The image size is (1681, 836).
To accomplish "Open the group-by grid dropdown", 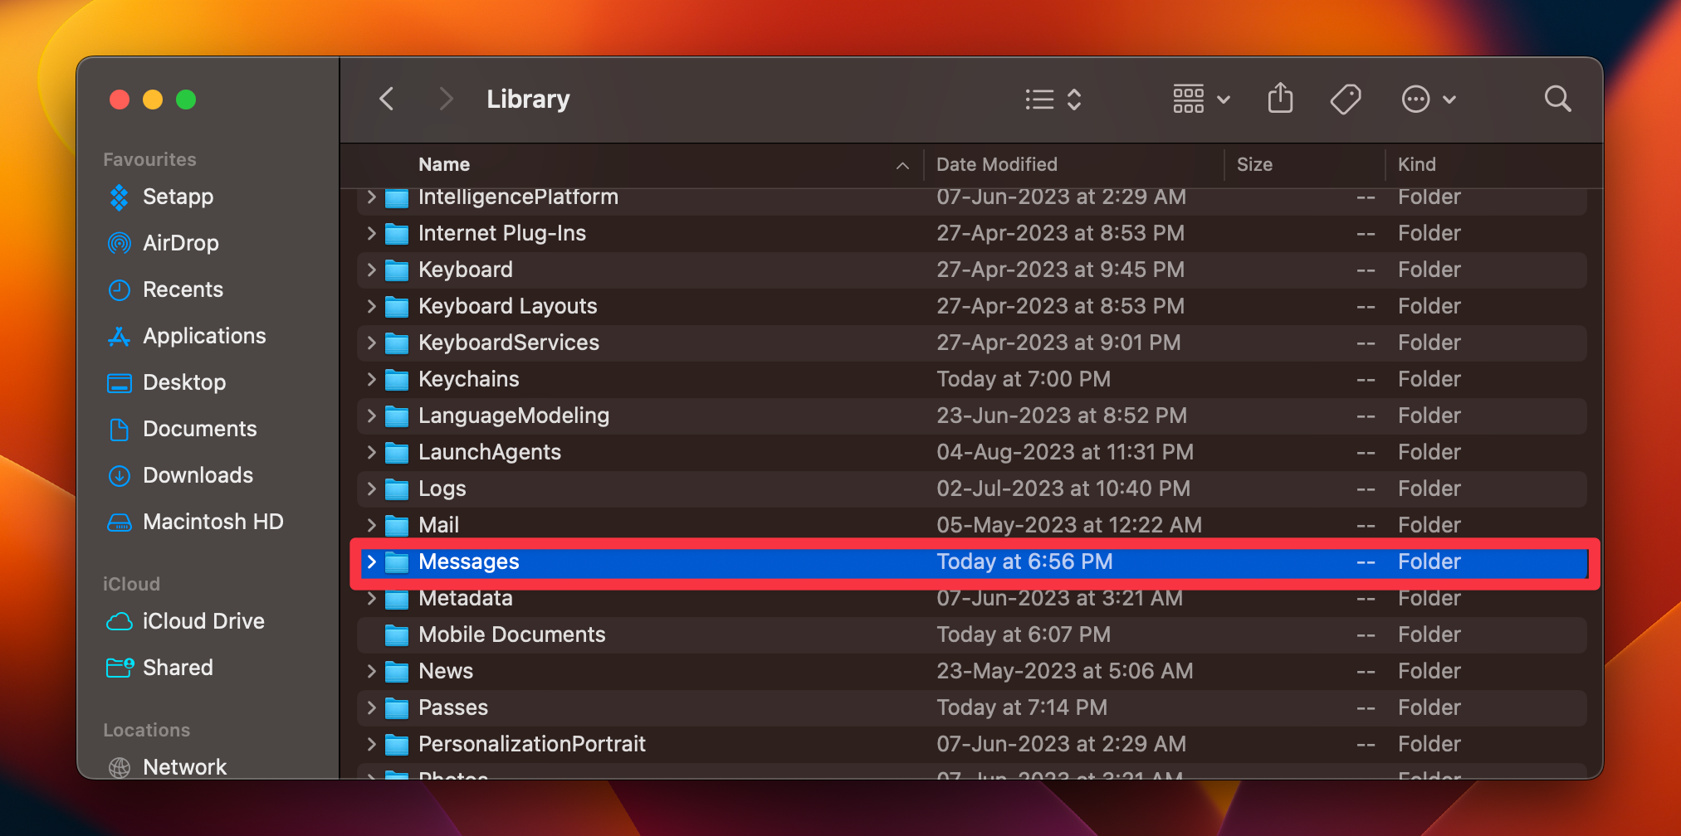I will click(1200, 100).
